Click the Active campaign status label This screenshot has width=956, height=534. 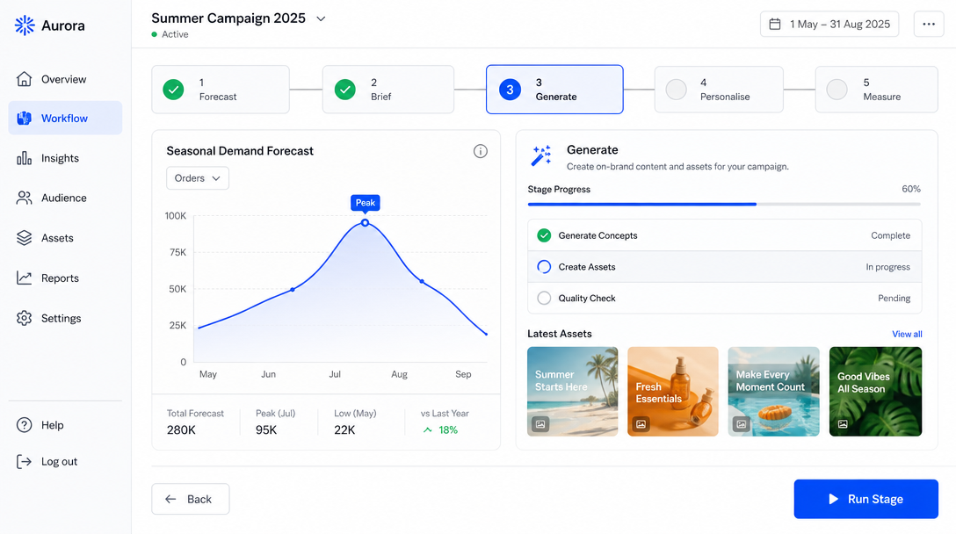coord(175,35)
